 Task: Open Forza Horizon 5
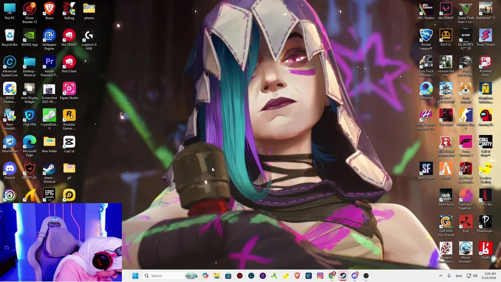click(466, 146)
